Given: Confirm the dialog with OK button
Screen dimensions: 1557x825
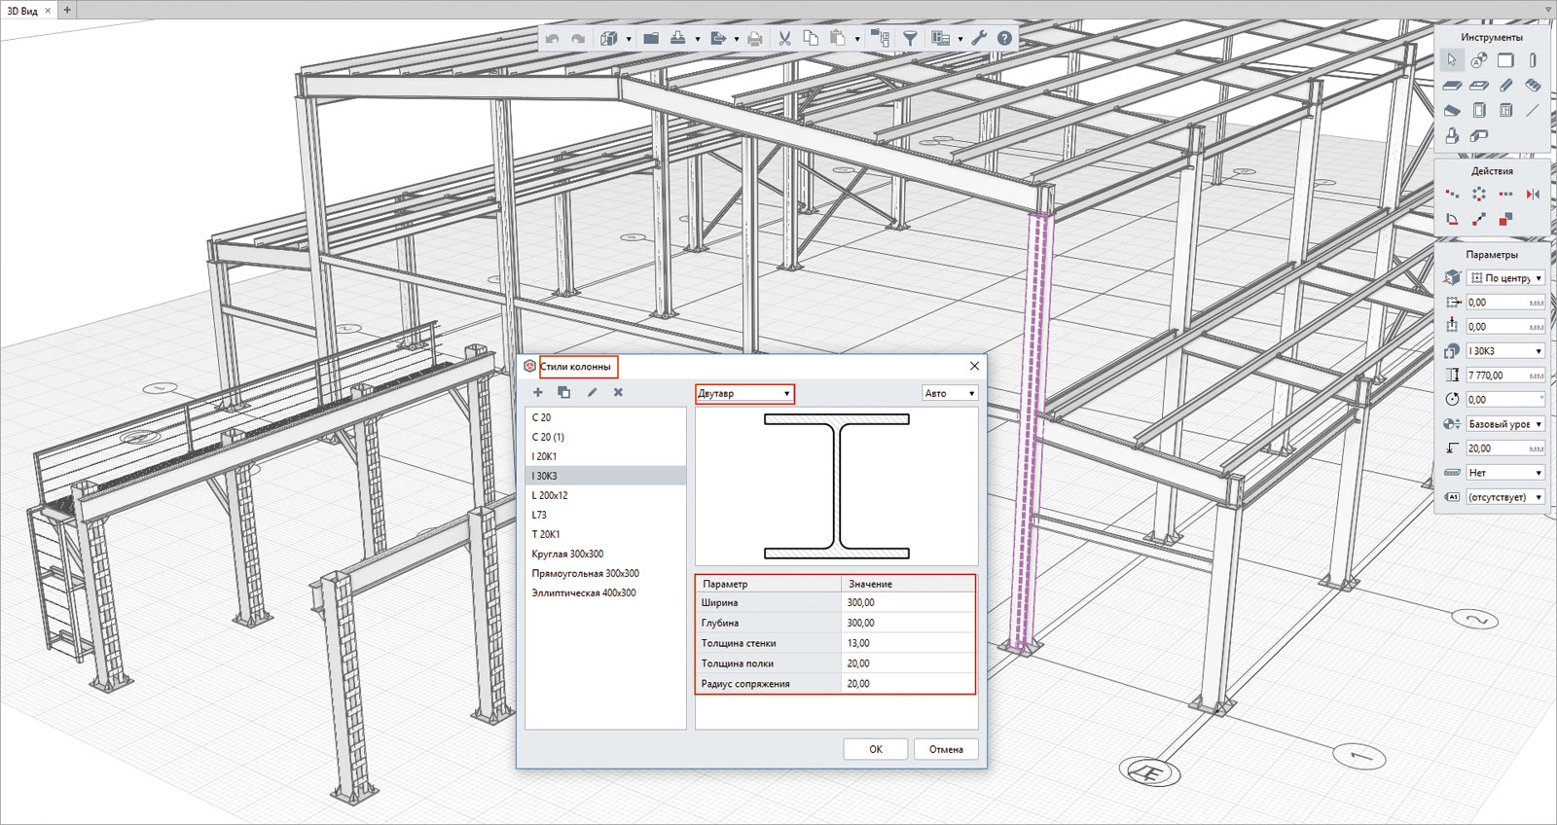Looking at the screenshot, I should coord(876,749).
